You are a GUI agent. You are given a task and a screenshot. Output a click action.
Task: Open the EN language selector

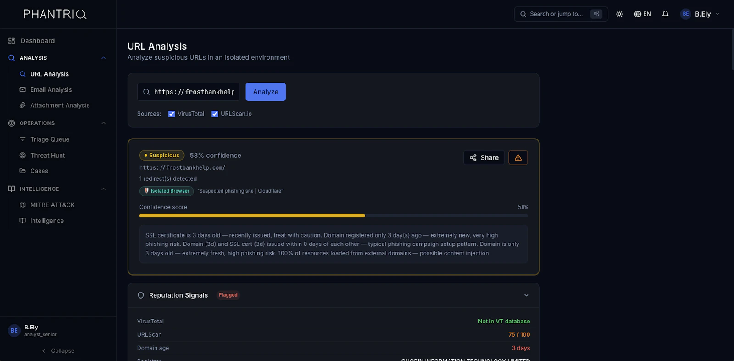642,14
